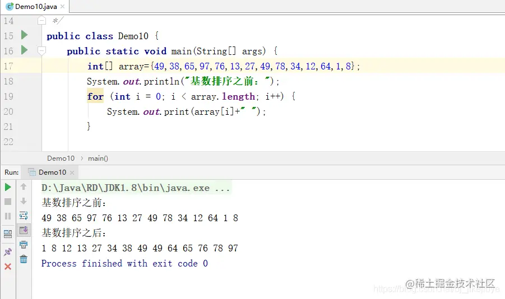Click the 'array' variable declaration on line 17
The image size is (505, 299).
(131, 66)
